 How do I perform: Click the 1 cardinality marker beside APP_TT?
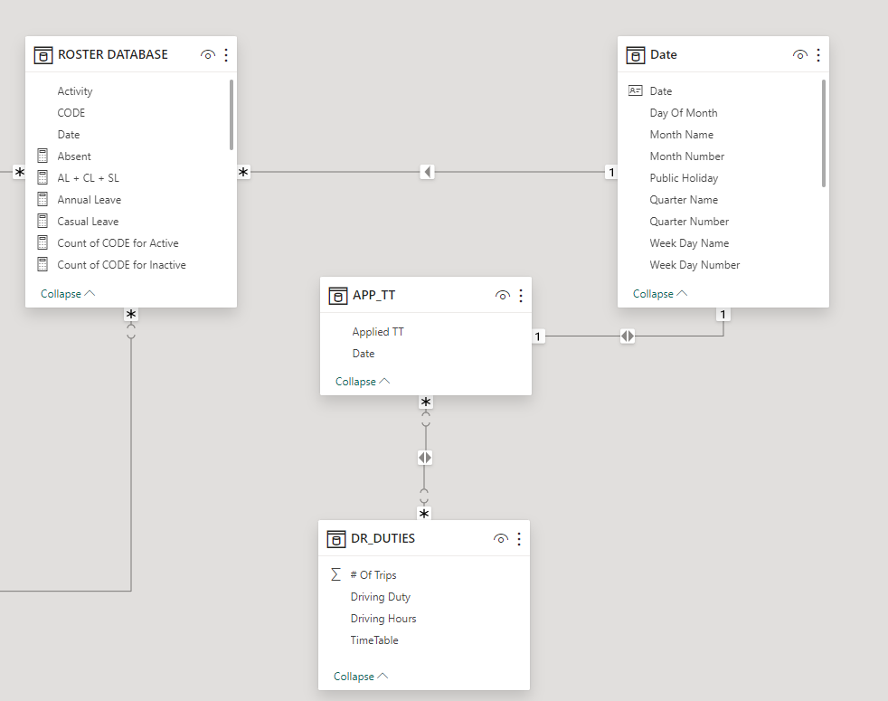coord(537,336)
